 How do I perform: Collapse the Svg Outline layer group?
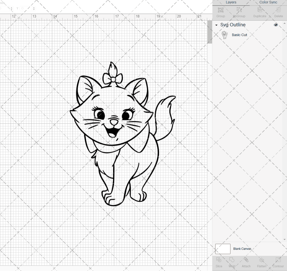pos(216,25)
